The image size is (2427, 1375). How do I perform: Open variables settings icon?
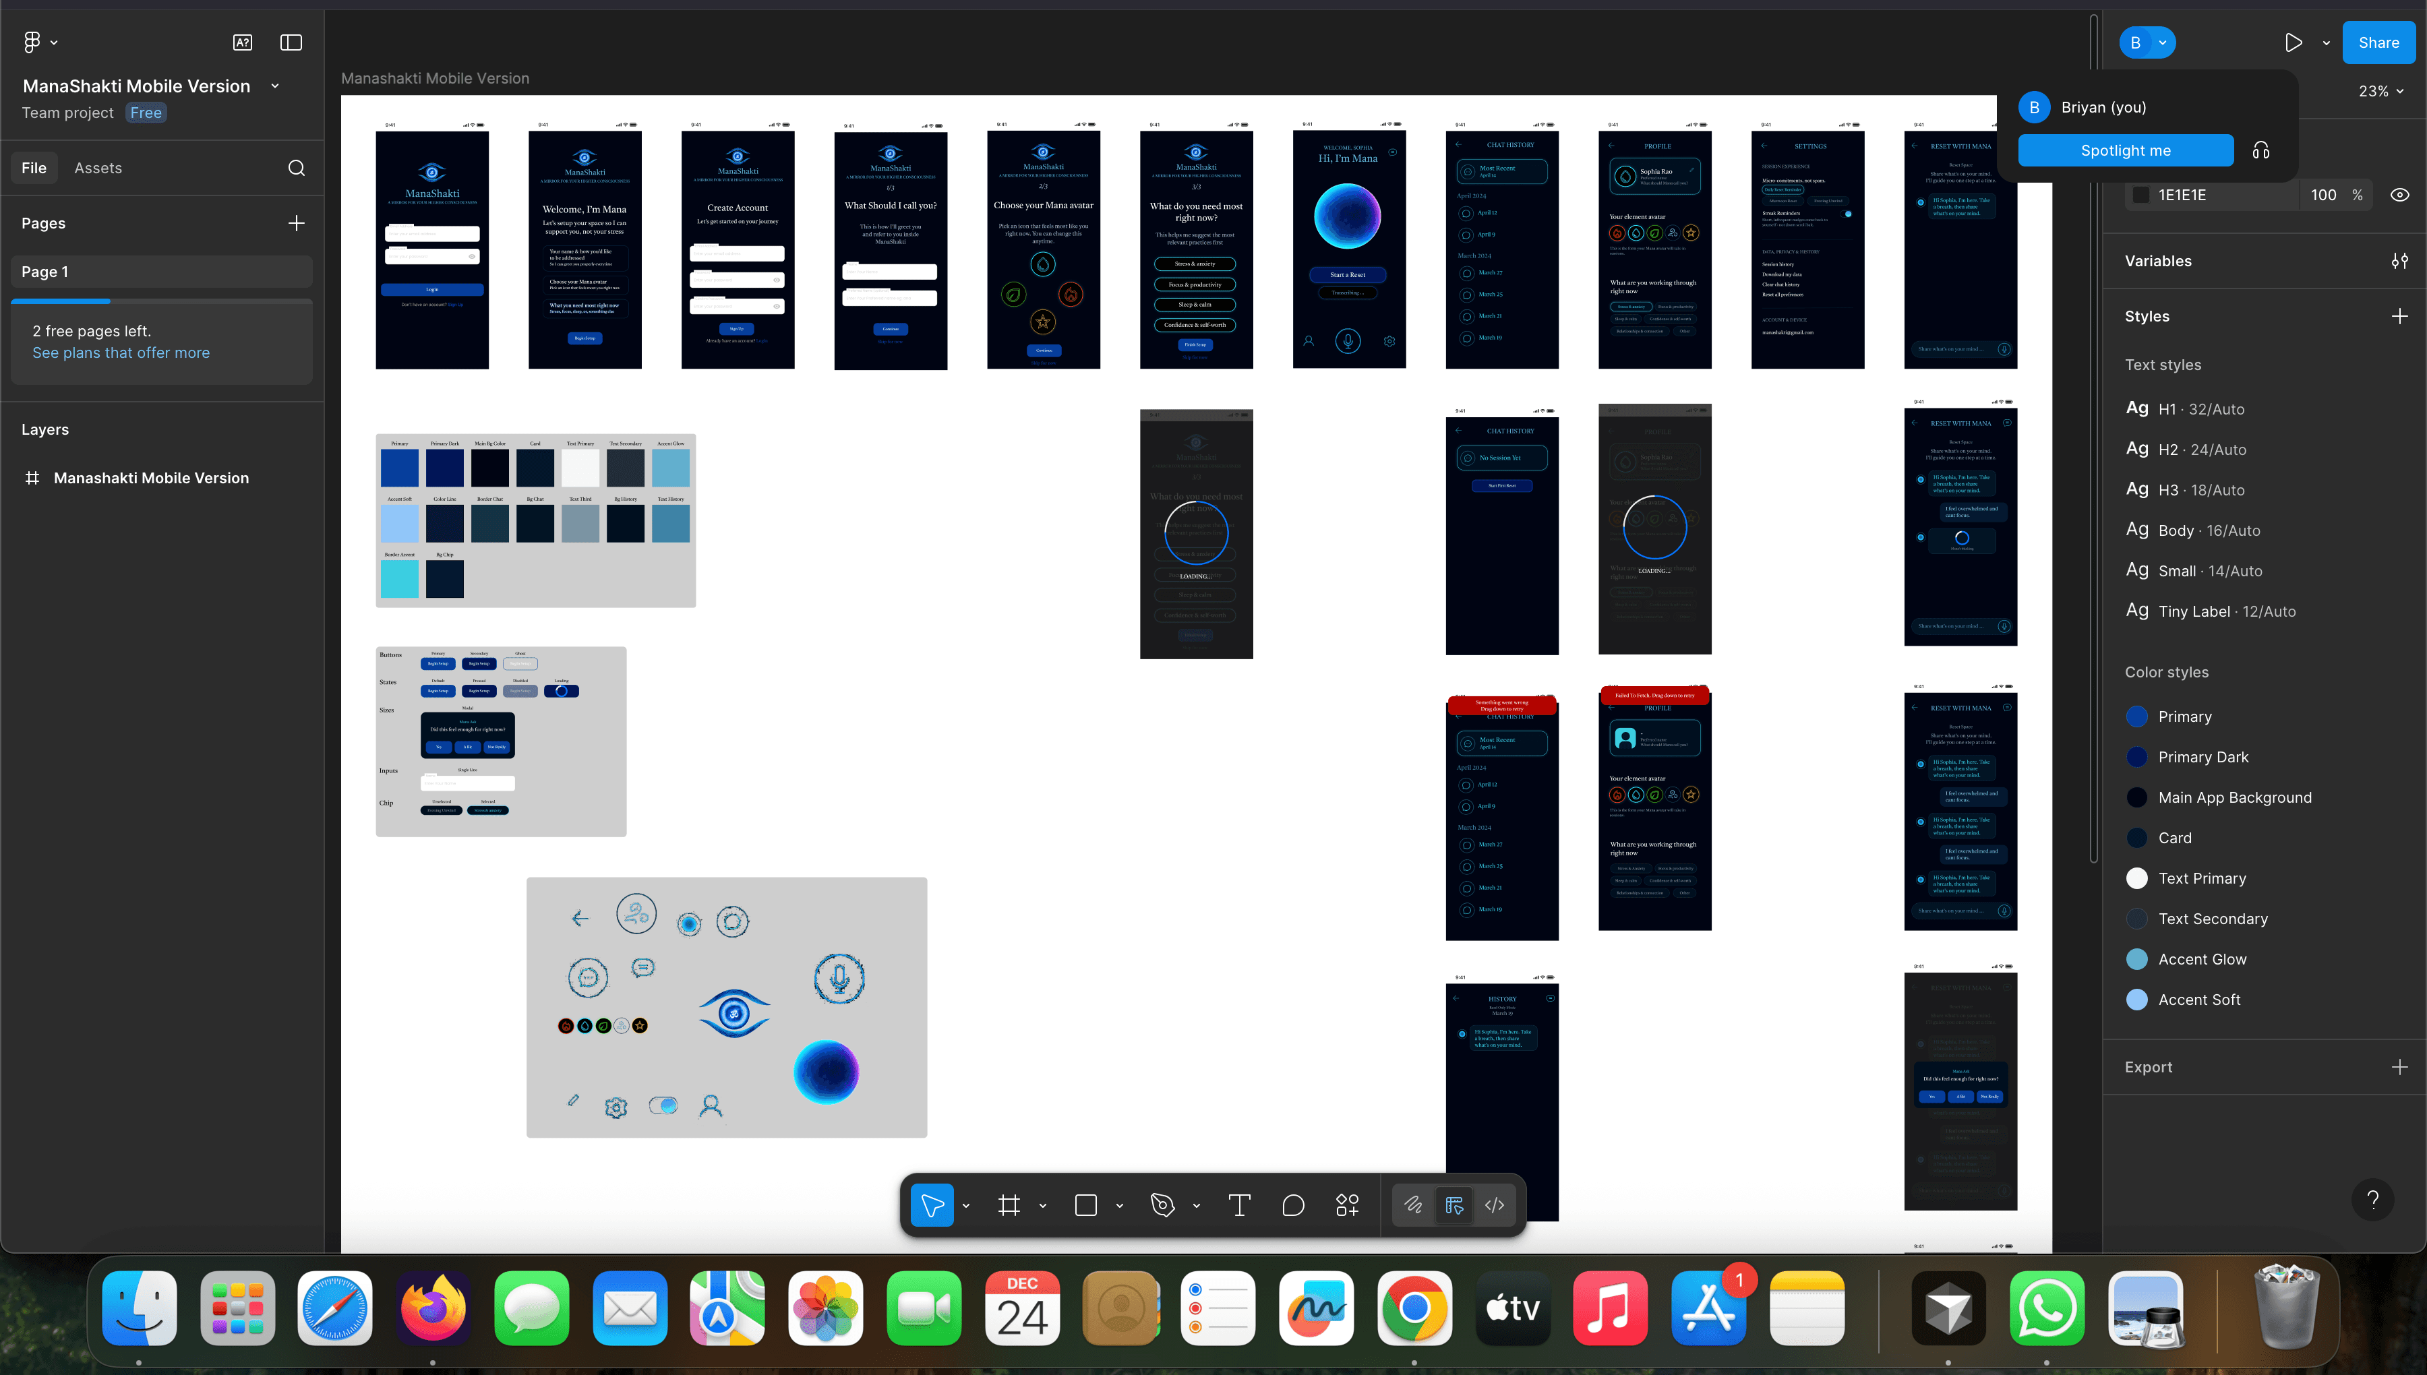click(2399, 261)
